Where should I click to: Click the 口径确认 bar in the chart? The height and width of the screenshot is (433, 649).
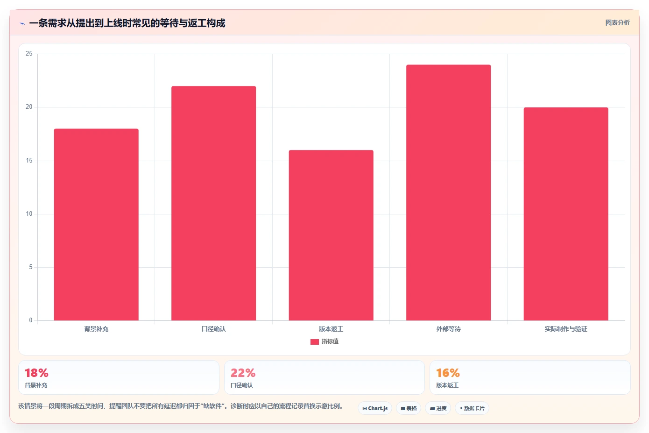213,203
